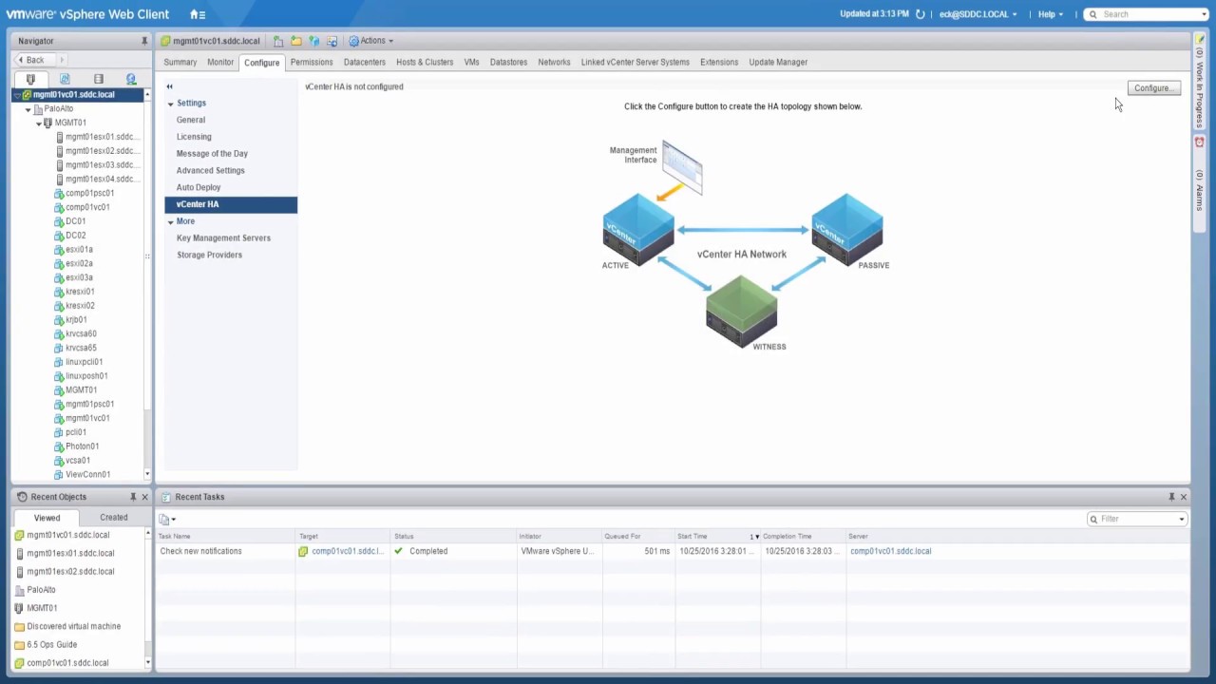Open the General settings page
Viewport: 1216px width, 684px height.
(191, 120)
